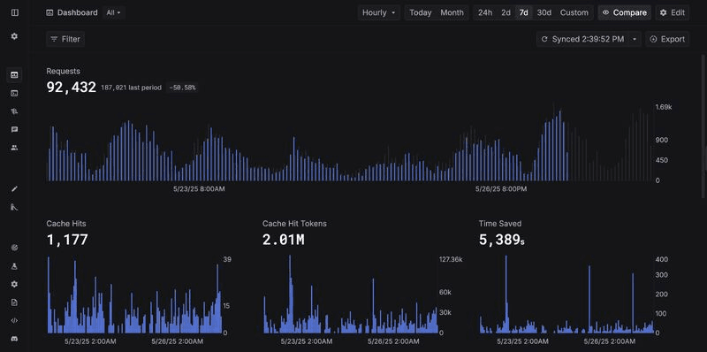Select the 30d time range
The width and height of the screenshot is (707, 352).
(x=544, y=12)
